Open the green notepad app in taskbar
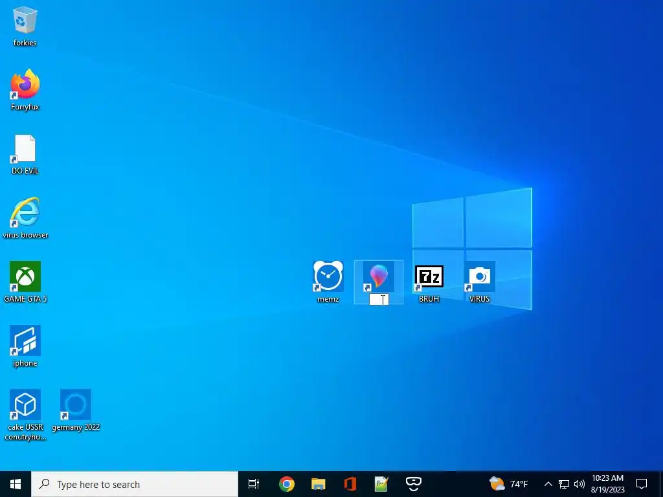Viewport: 663px width, 497px height. pyautogui.click(x=381, y=484)
